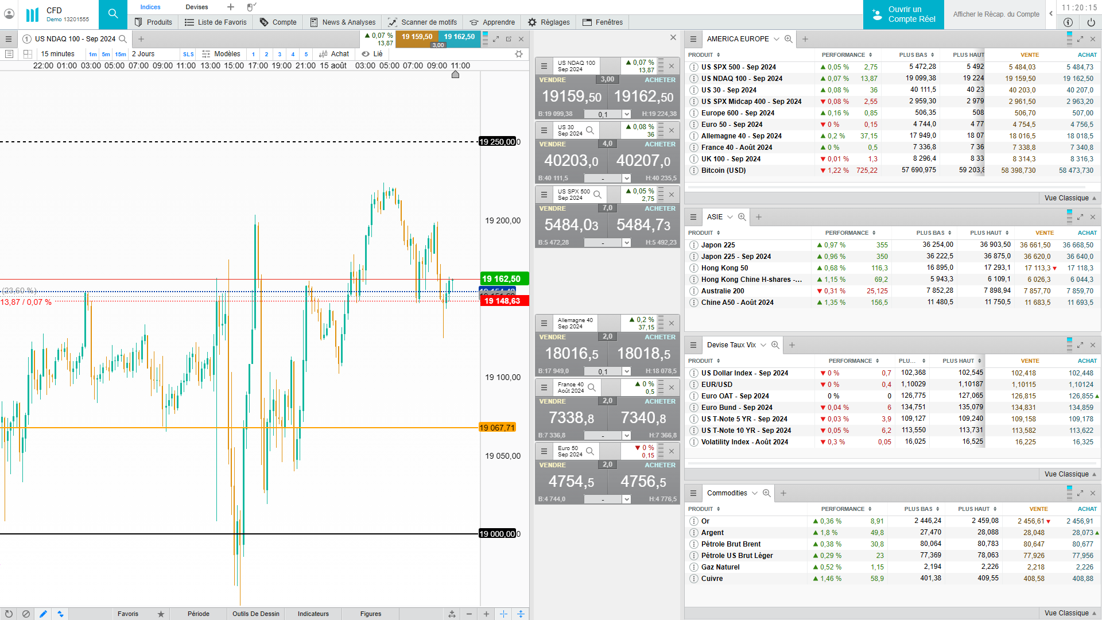
Task: Click zoom icon on AMERICA EUROPE watchlist
Action: [789, 39]
